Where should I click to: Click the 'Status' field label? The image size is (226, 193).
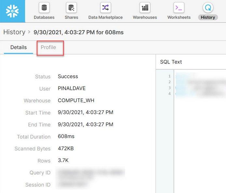tap(43, 76)
